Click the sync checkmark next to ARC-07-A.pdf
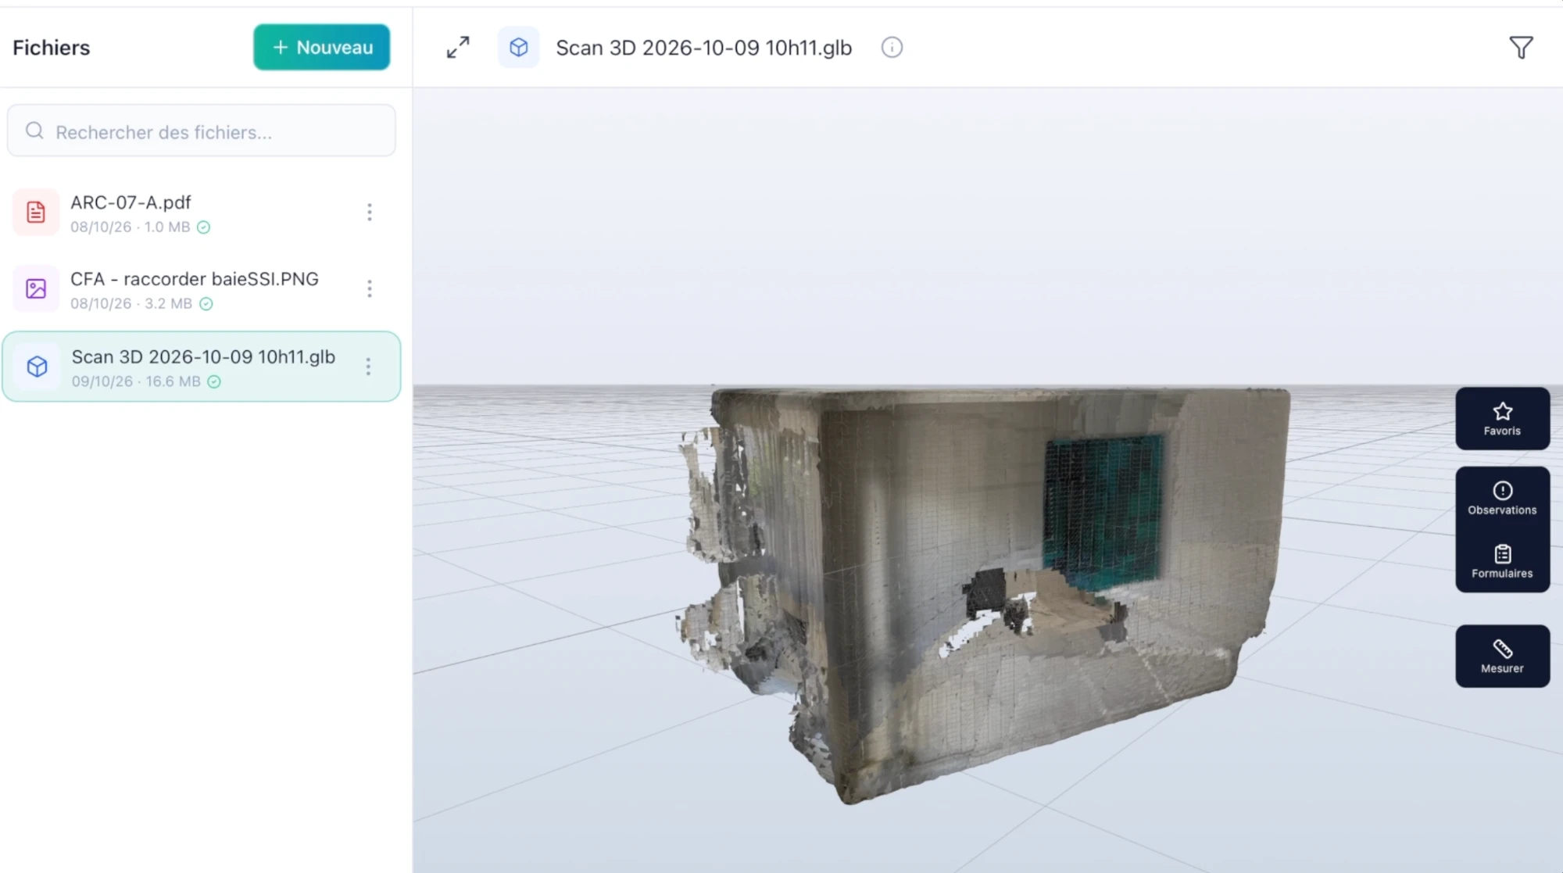The width and height of the screenshot is (1563, 873). coord(203,227)
